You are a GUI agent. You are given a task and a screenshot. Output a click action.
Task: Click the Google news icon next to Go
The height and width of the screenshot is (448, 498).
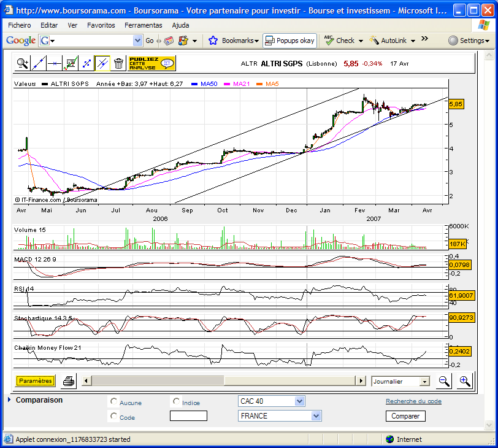pos(169,41)
